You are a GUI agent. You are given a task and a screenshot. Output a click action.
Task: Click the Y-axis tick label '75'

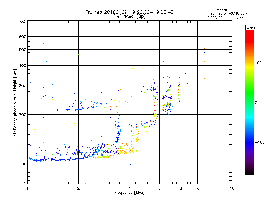(x=24, y=183)
